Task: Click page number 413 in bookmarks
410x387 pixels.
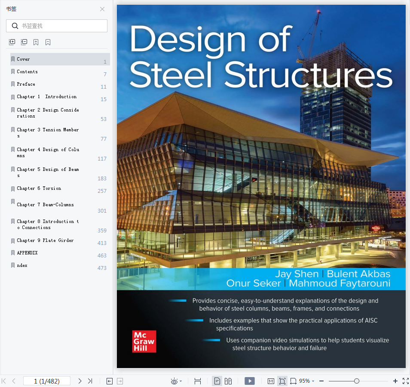Action: pyautogui.click(x=102, y=243)
